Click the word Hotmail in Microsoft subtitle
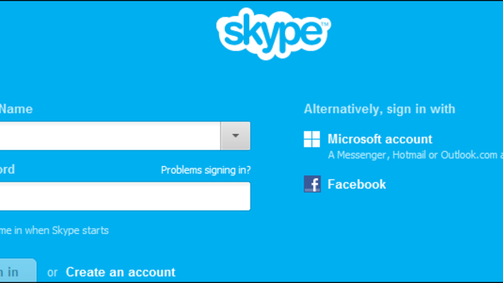The image size is (503, 283). 409,155
